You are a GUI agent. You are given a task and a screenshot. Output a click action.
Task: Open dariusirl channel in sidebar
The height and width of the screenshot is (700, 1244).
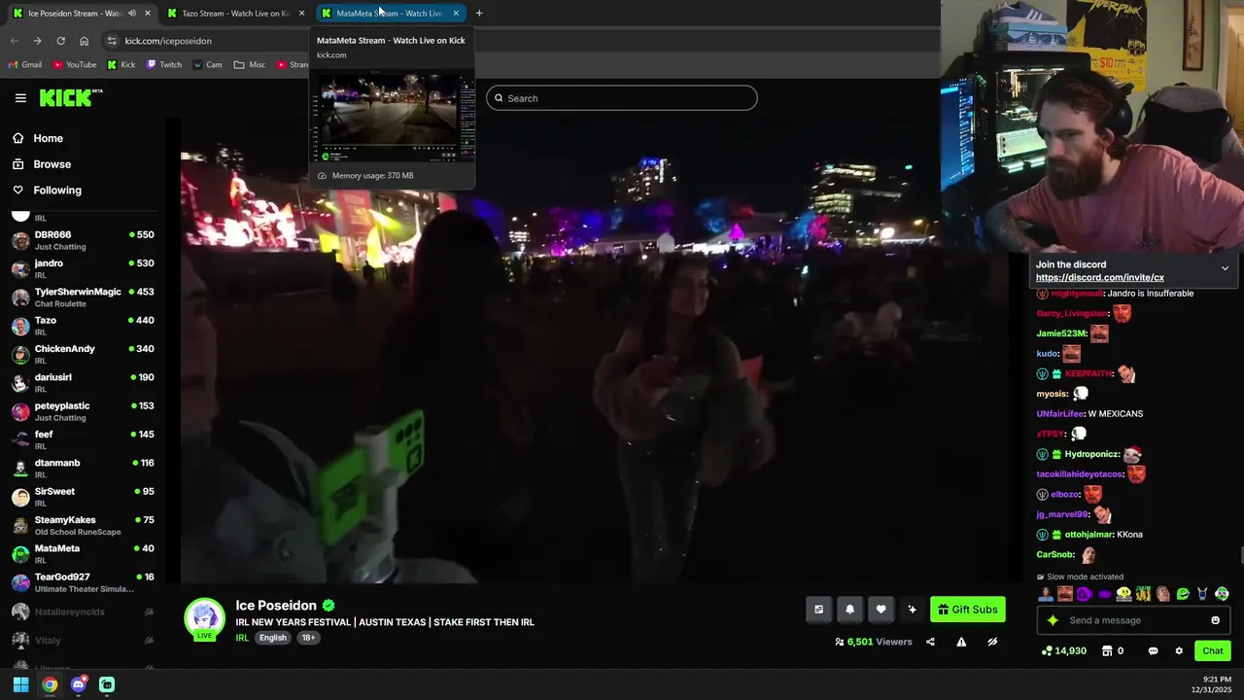click(83, 383)
